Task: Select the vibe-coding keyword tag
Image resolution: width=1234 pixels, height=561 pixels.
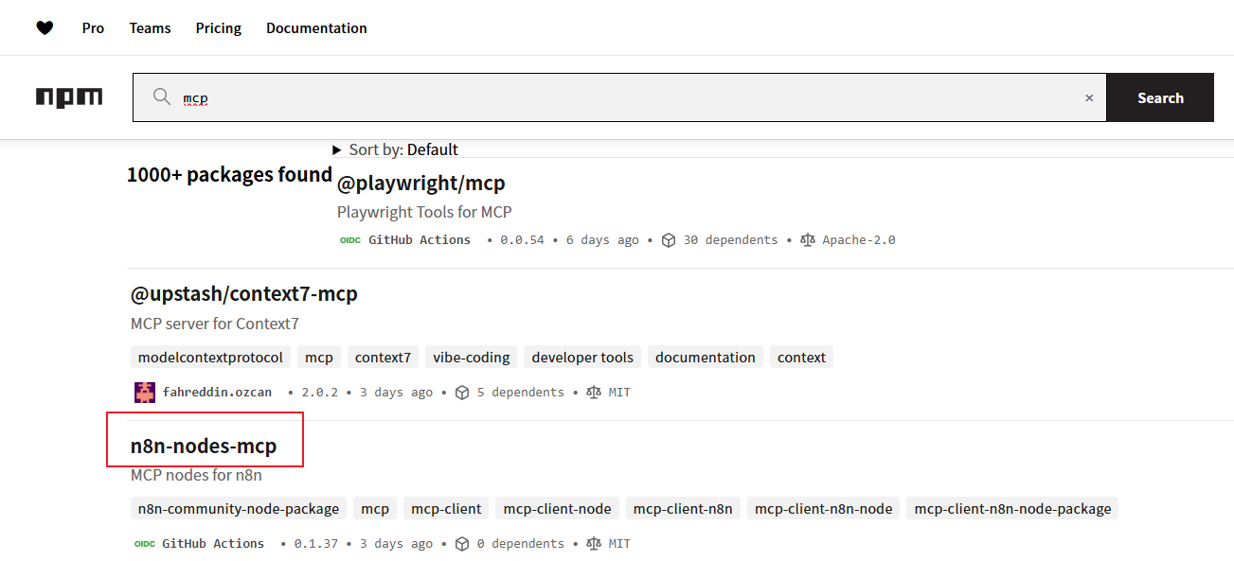Action: tap(472, 358)
